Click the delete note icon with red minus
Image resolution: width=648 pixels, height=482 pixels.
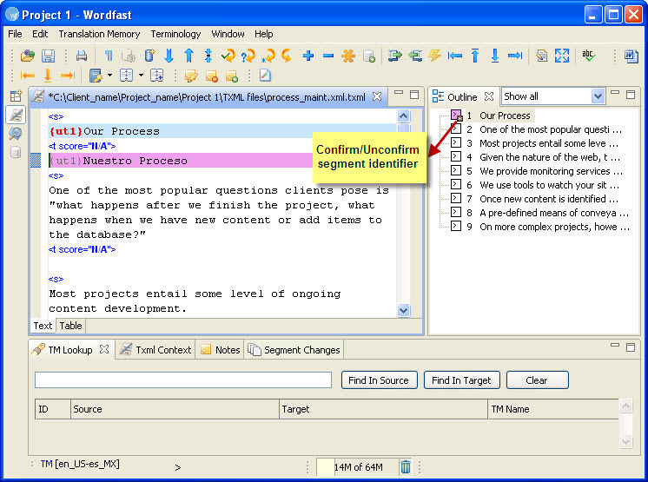tap(211, 76)
